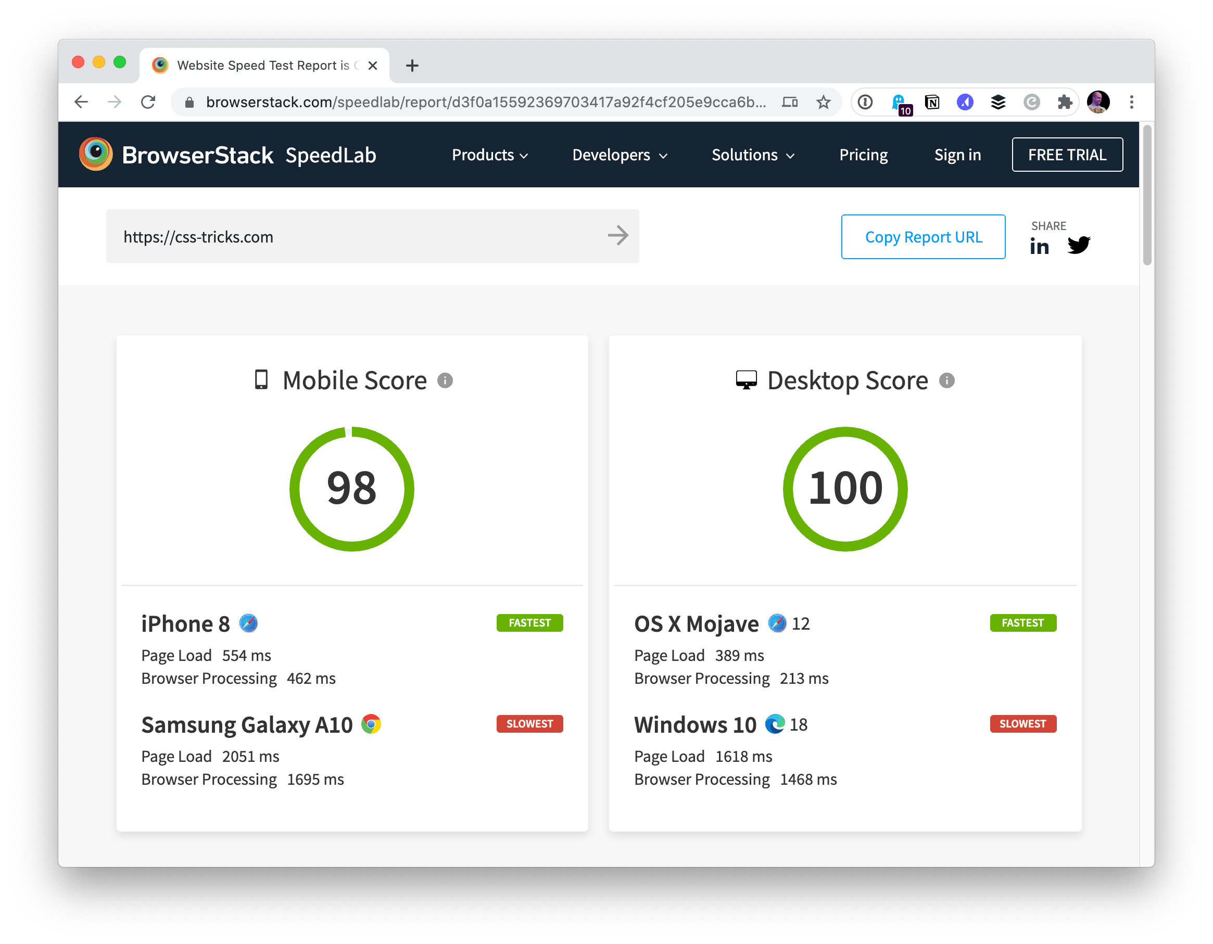Click the Sign in link
This screenshot has width=1213, height=944.
click(x=957, y=155)
